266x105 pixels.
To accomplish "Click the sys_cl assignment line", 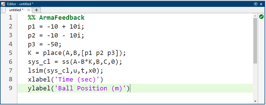I will pos(75,62).
